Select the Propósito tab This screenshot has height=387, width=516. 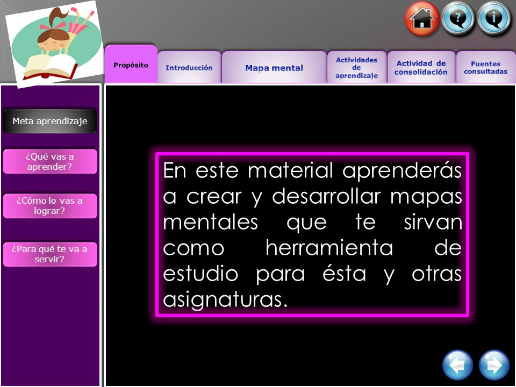click(x=131, y=64)
